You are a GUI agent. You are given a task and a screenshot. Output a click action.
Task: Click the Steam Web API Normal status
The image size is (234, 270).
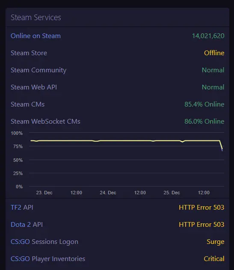[x=213, y=87]
